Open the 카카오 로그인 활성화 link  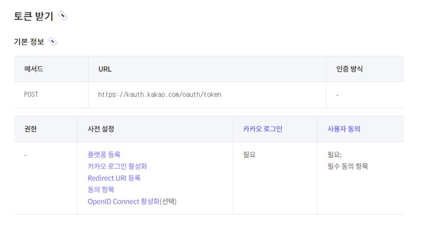(x=117, y=166)
